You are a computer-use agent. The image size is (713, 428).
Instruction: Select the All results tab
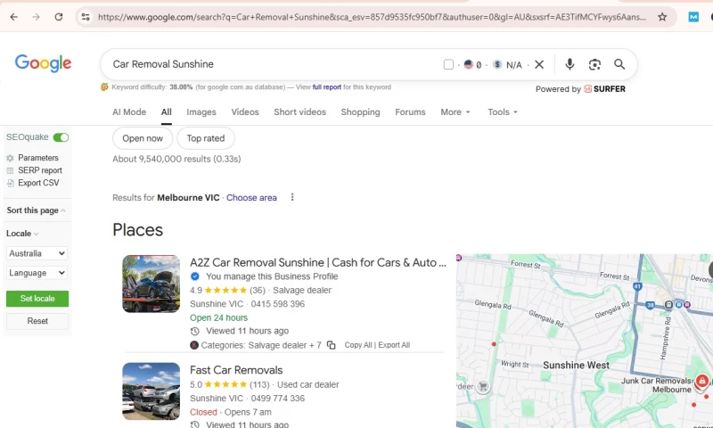(167, 112)
